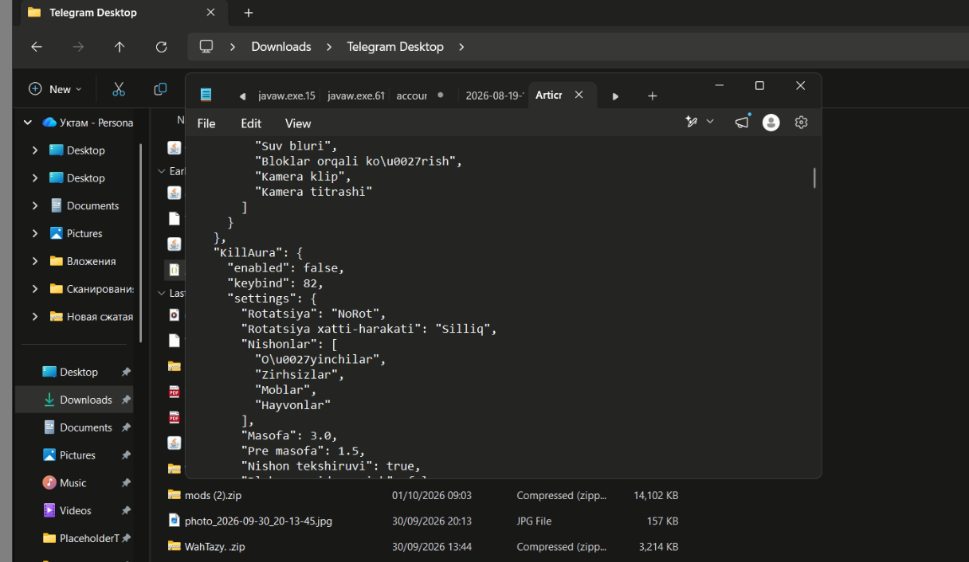Open the View menu in Notepad

(298, 123)
